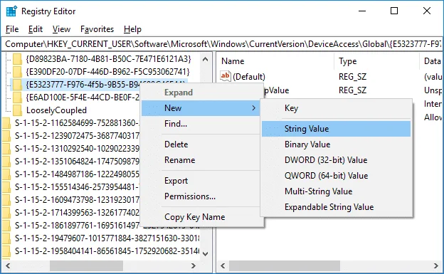Click folder icon of the {E5323777-F976 key
The image size is (444, 274).
(17, 85)
